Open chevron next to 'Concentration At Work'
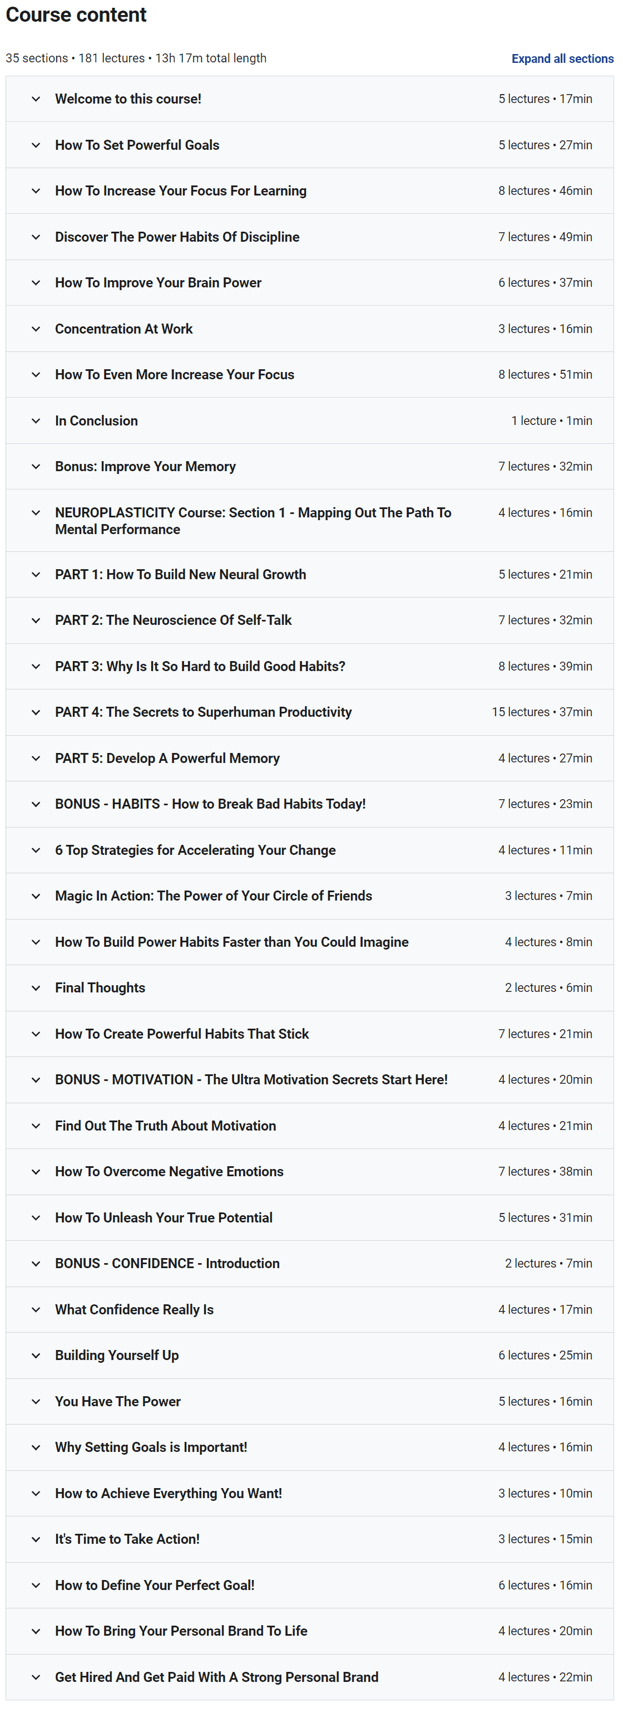Screen dimensions: 623x1712 click(x=36, y=329)
